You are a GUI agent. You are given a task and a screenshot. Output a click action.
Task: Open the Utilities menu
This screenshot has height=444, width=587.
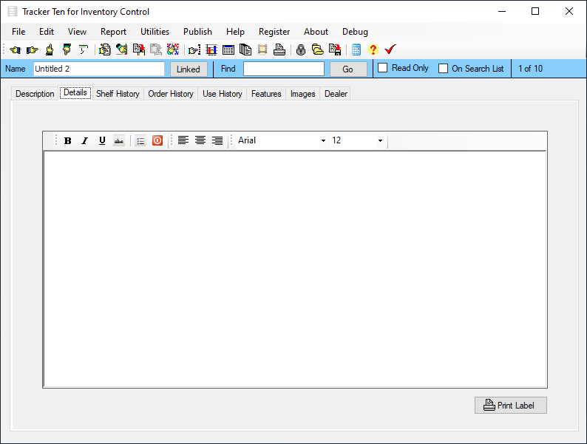pyautogui.click(x=155, y=32)
